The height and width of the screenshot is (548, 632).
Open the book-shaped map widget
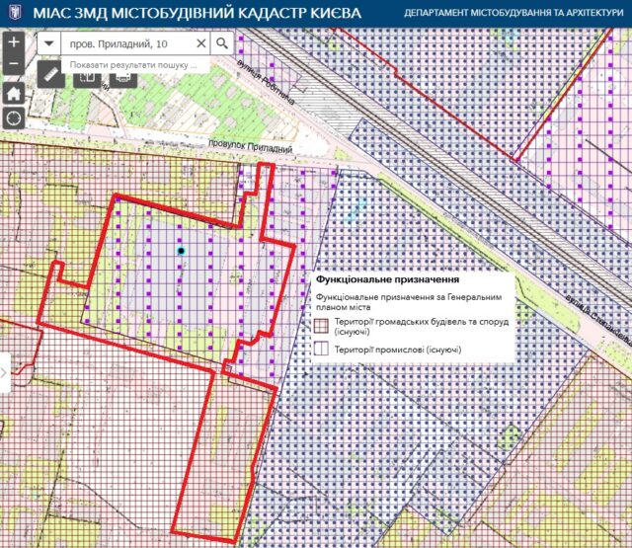87,78
